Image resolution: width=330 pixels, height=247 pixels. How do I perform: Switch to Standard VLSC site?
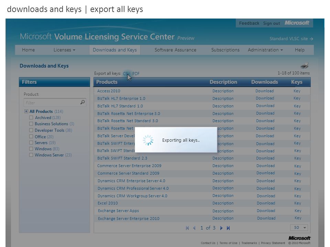(x=291, y=39)
